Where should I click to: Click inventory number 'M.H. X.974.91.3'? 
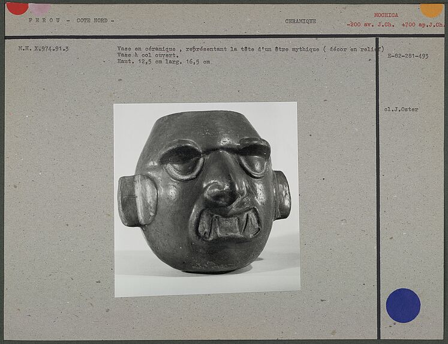pyautogui.click(x=43, y=49)
